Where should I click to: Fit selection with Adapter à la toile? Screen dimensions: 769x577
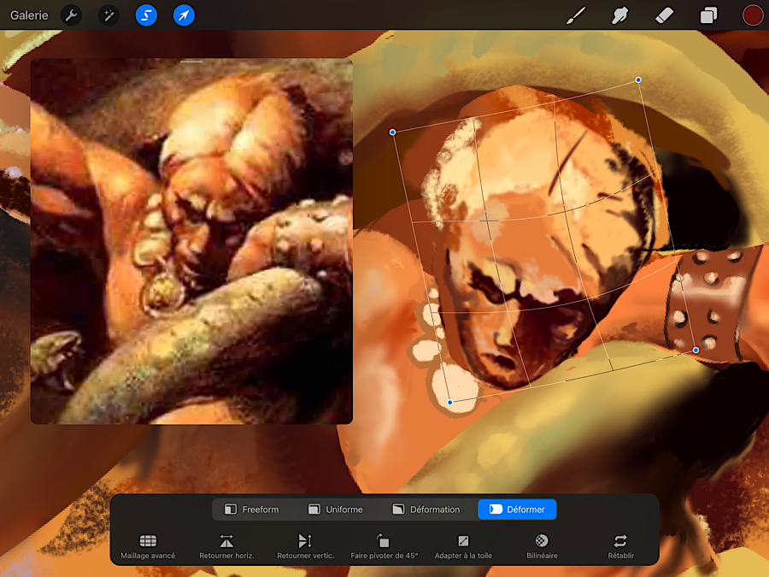(463, 546)
